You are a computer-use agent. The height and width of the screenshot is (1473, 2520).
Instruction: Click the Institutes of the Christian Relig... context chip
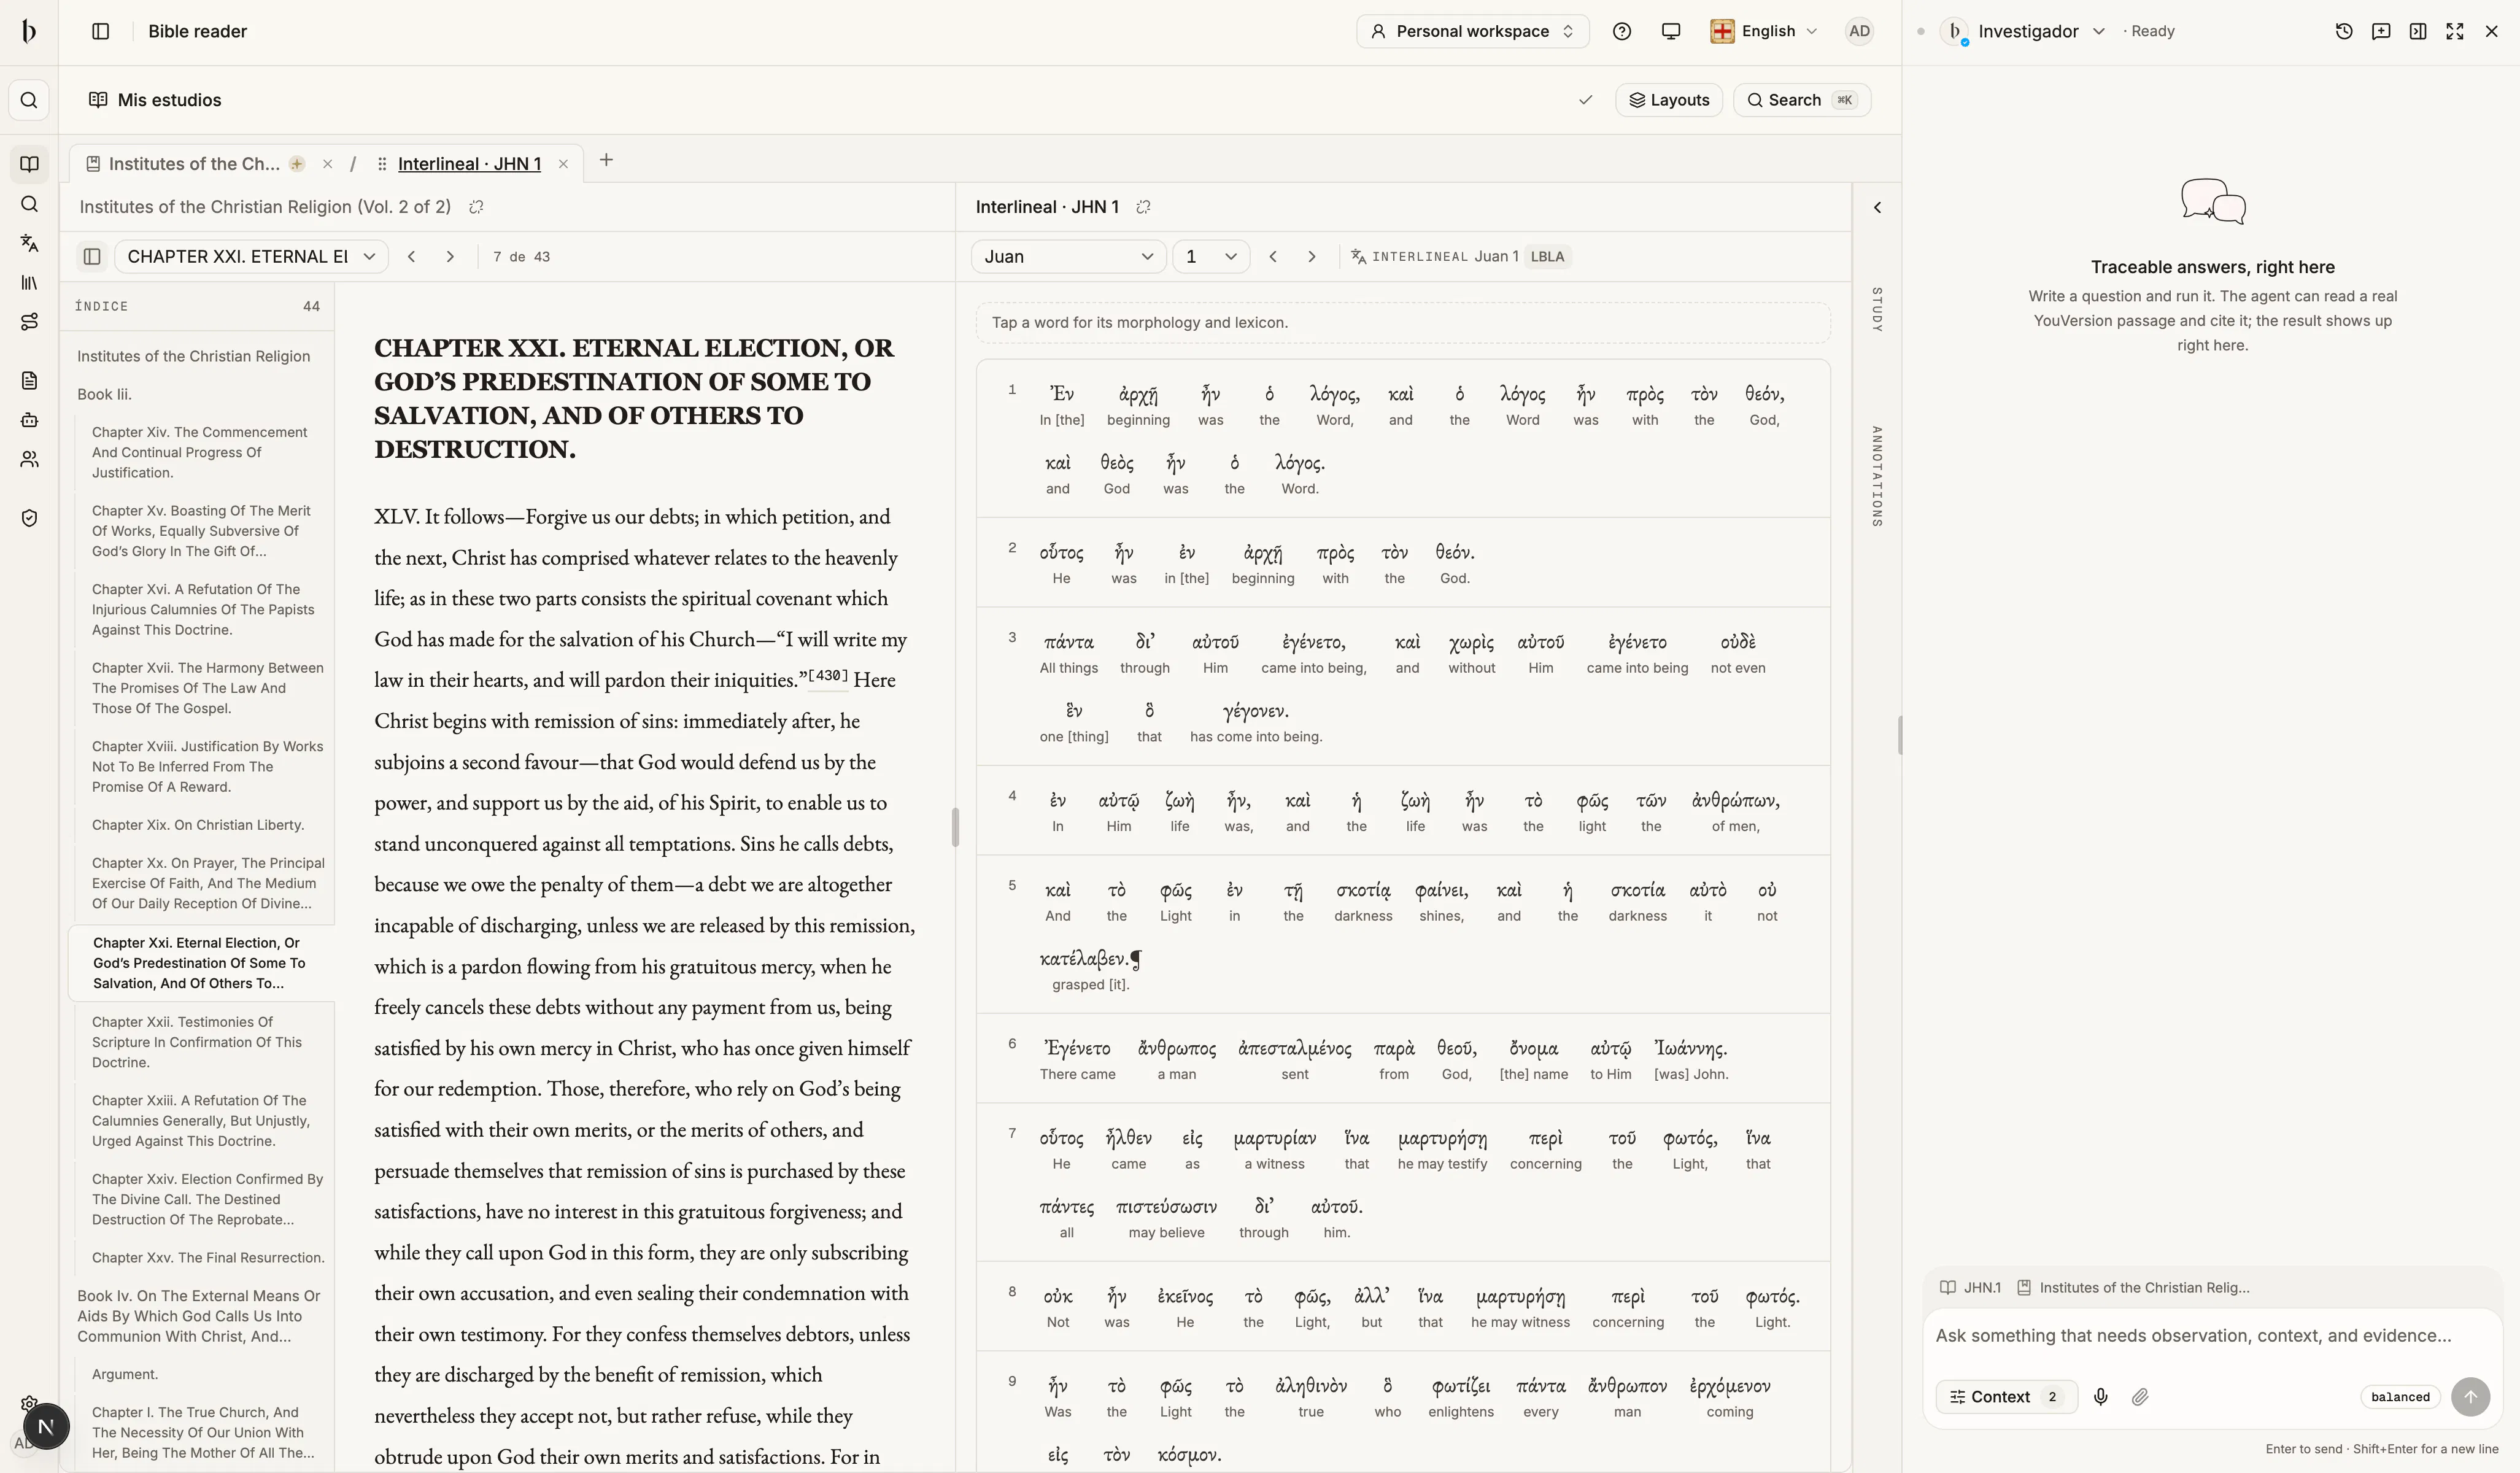coord(2133,1288)
